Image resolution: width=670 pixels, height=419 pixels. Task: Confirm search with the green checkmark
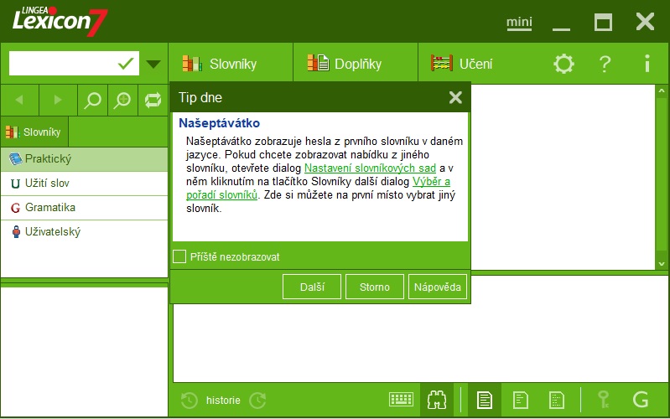click(126, 64)
